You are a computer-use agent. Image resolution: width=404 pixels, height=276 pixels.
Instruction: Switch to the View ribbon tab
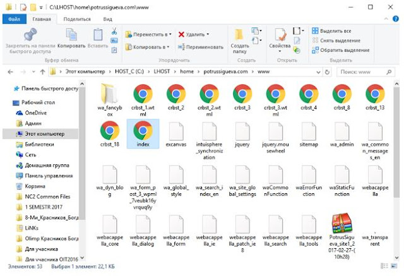point(107,19)
